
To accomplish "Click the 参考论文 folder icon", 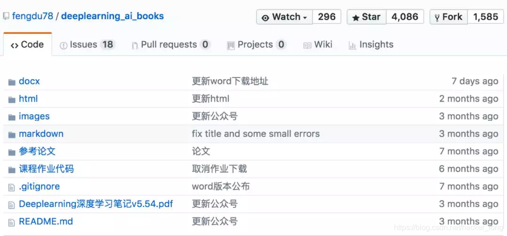I will tap(12, 152).
